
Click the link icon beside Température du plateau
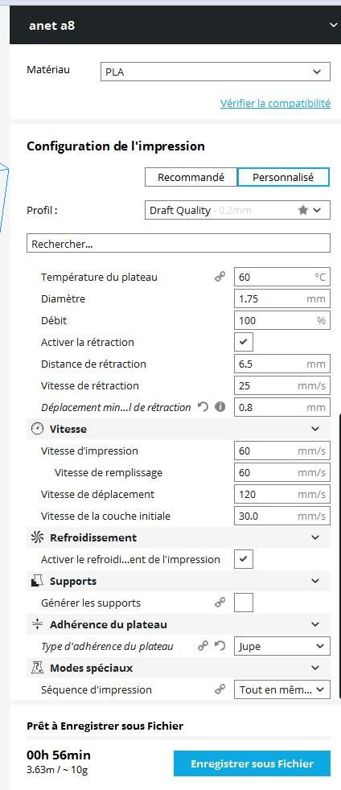pyautogui.click(x=220, y=277)
